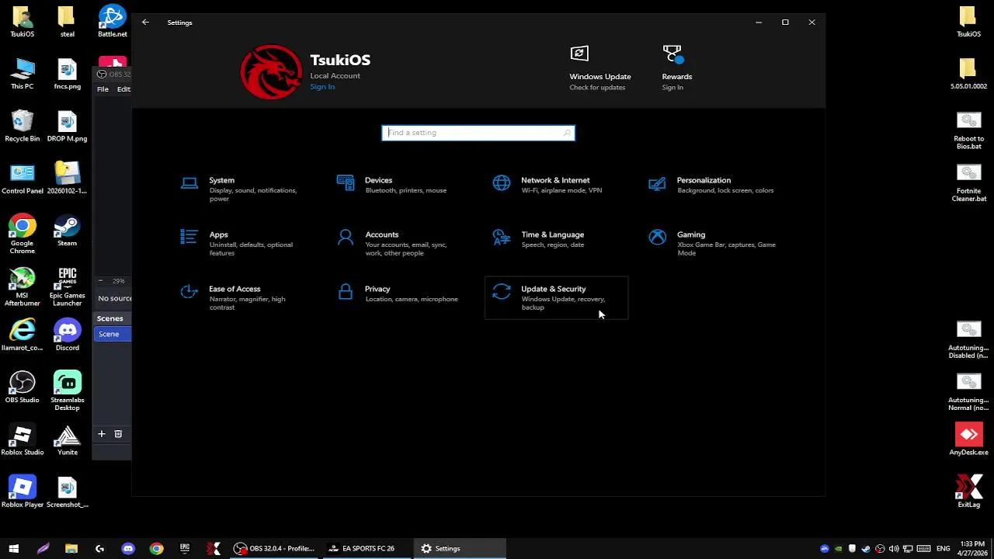The image size is (994, 559).
Task: Open the Edit menu in OBS window
Action: click(123, 89)
